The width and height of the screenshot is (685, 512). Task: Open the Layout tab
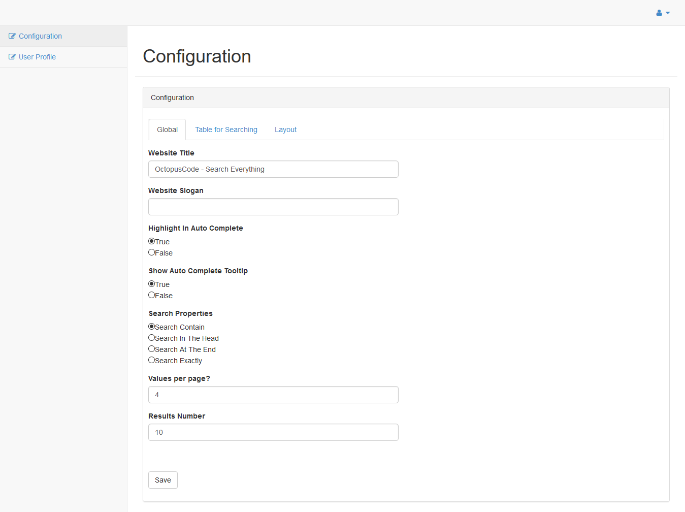tap(285, 130)
